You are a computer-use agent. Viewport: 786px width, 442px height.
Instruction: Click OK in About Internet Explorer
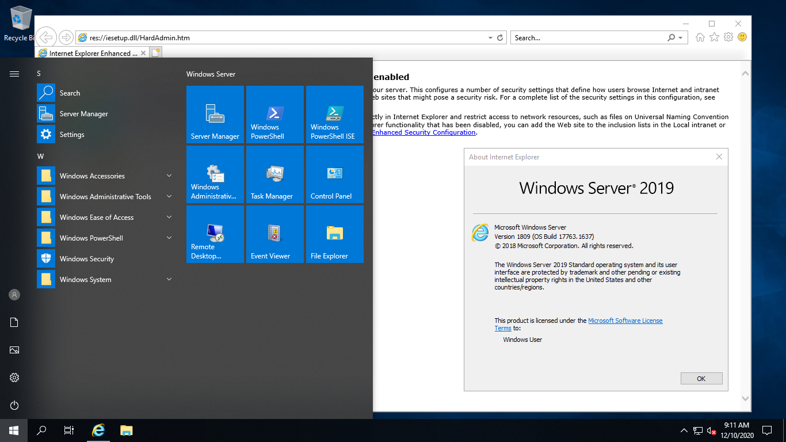coord(701,379)
